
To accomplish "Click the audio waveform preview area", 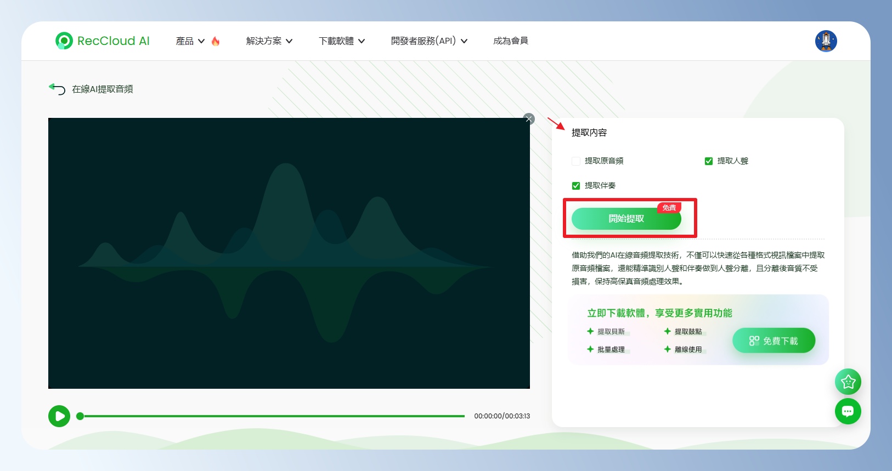I will tap(289, 253).
